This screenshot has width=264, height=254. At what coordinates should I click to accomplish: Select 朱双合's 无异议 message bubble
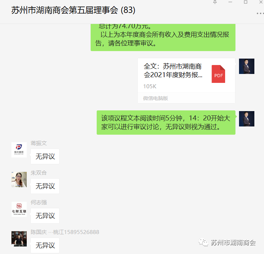click(x=45, y=186)
